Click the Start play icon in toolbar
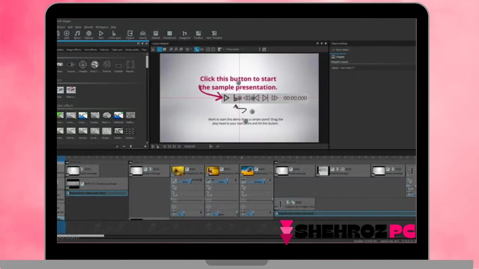This screenshot has height=269, width=479. click(101, 34)
